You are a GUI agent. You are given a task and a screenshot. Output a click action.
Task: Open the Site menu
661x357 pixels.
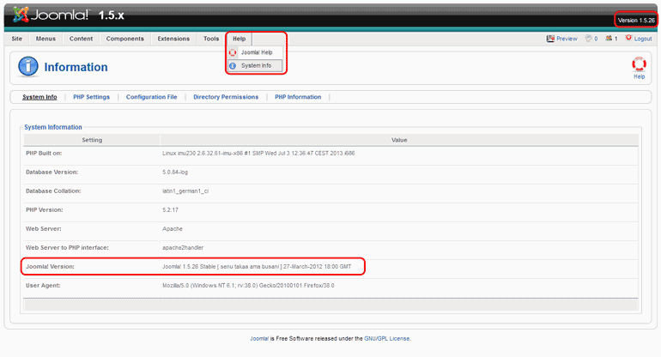[x=17, y=39]
